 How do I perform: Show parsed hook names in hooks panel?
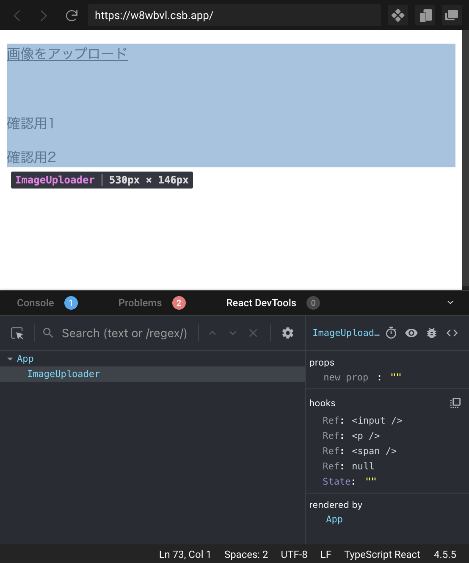point(455,403)
